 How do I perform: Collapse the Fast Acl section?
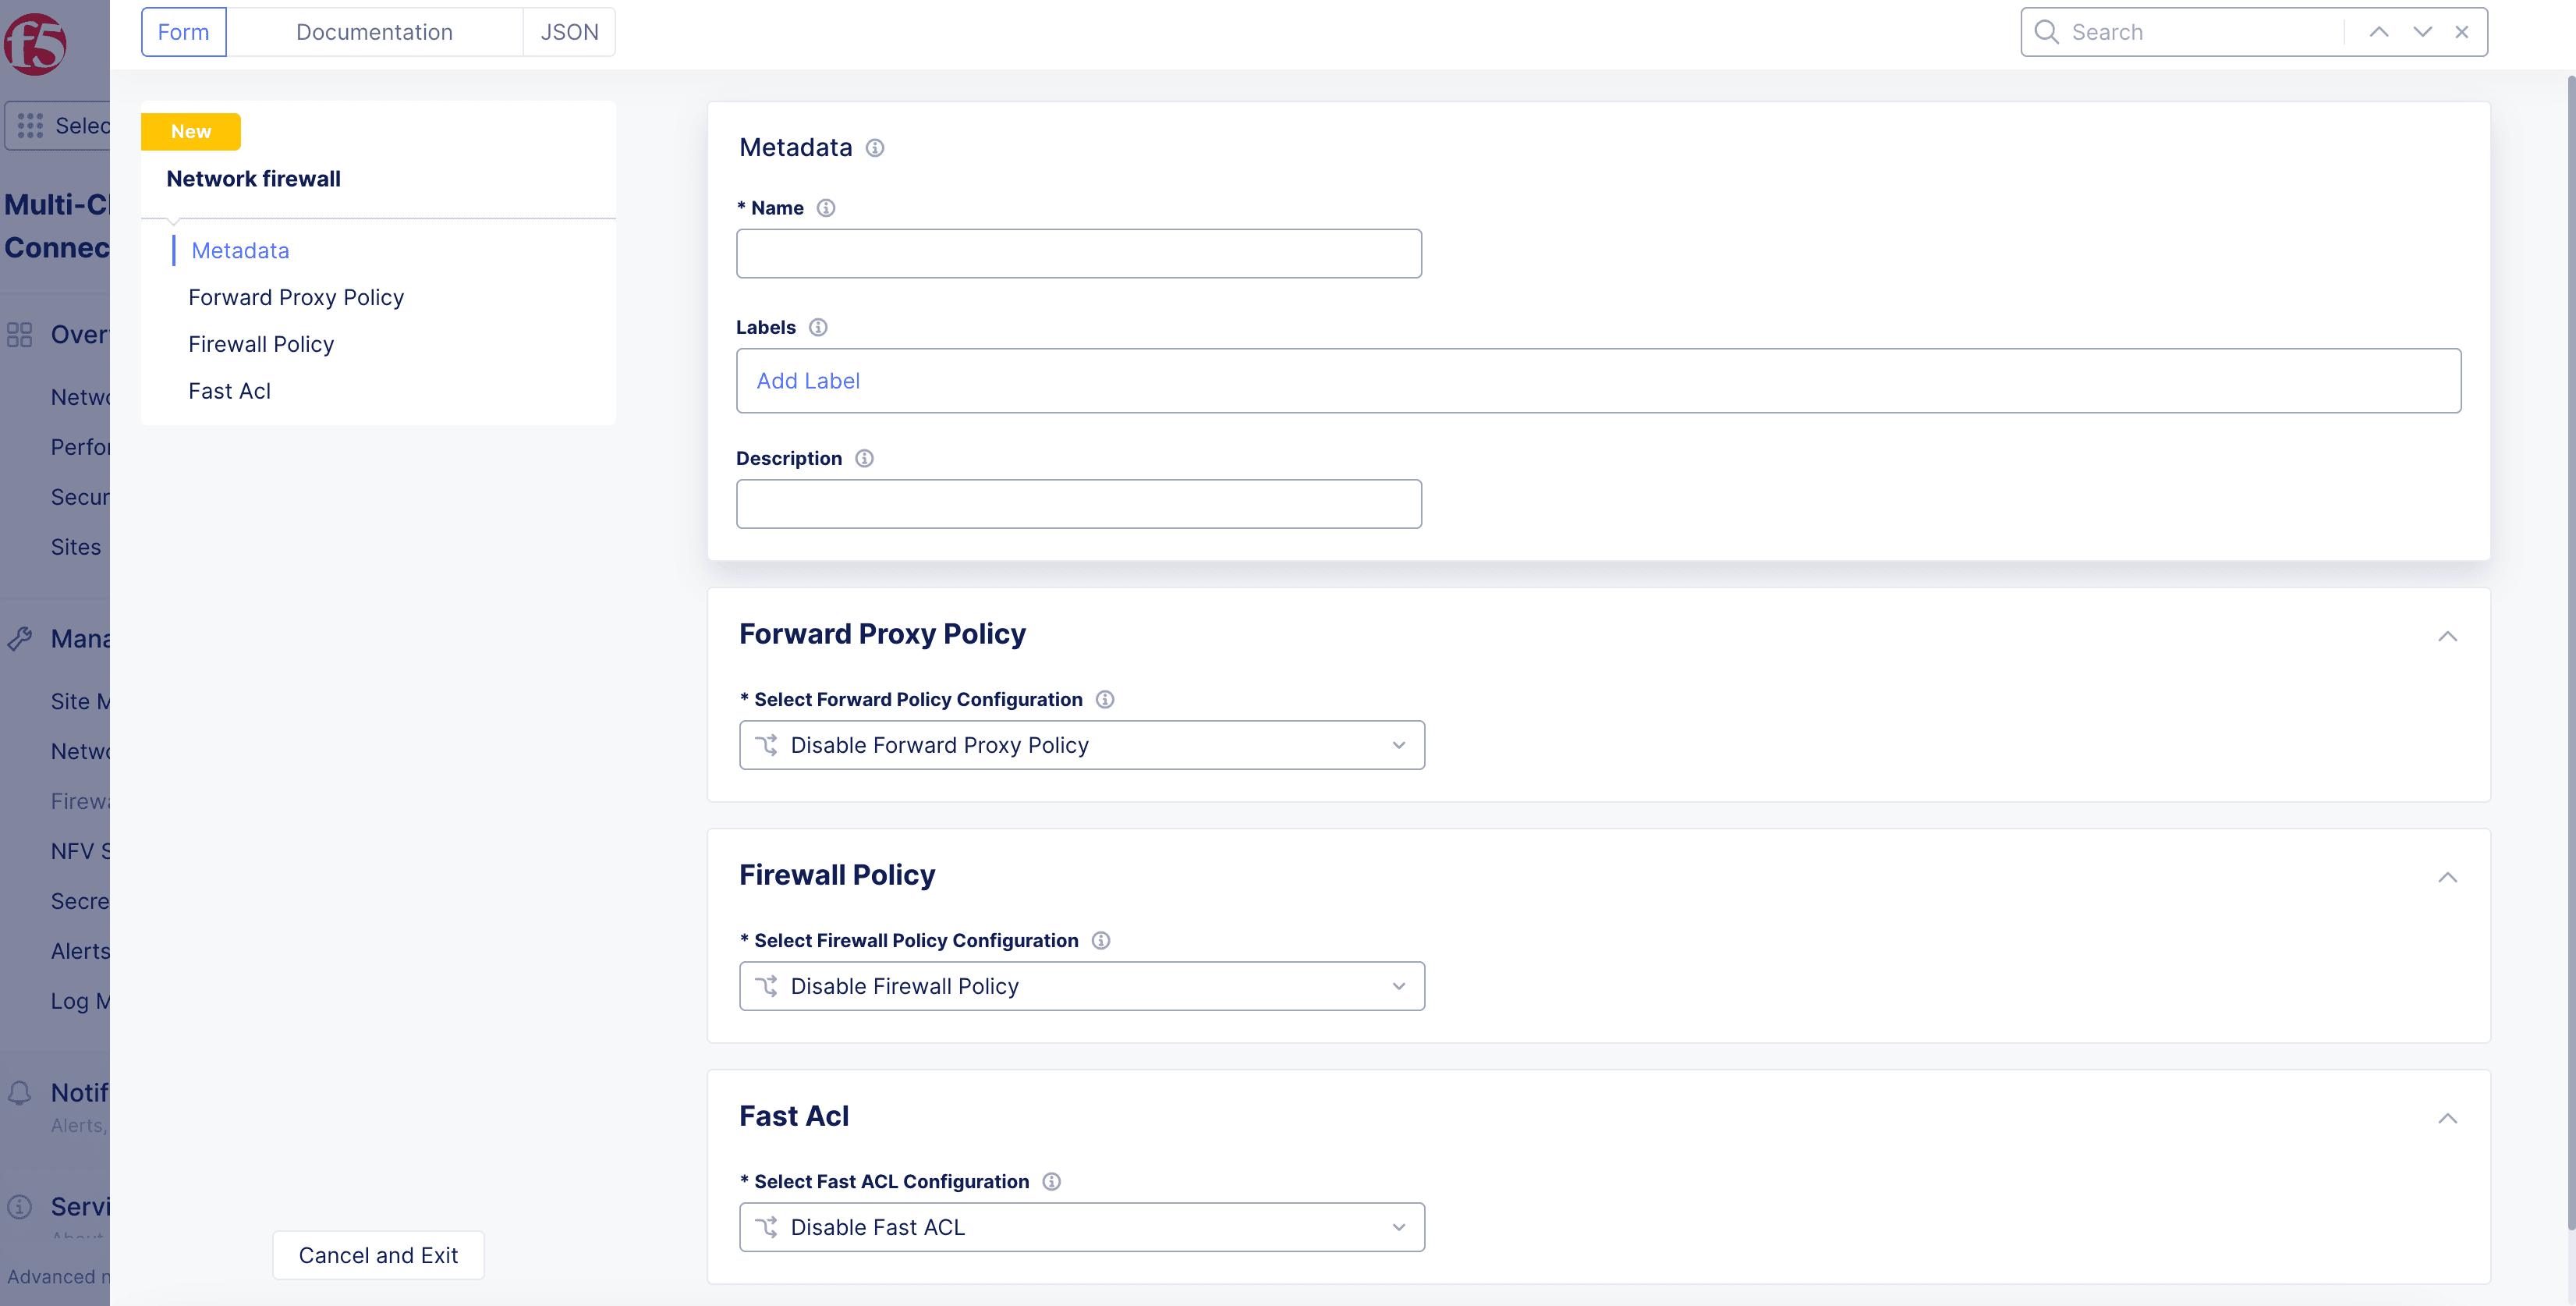coord(2447,1118)
